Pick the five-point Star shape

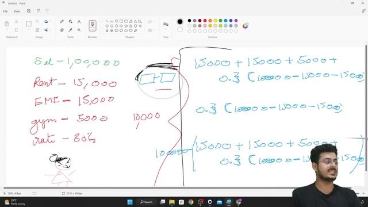(107, 30)
